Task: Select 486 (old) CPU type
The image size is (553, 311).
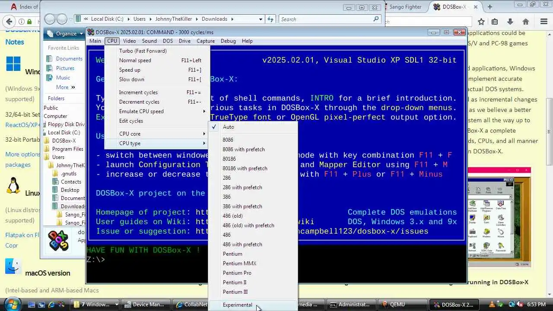Action: click(x=253, y=216)
